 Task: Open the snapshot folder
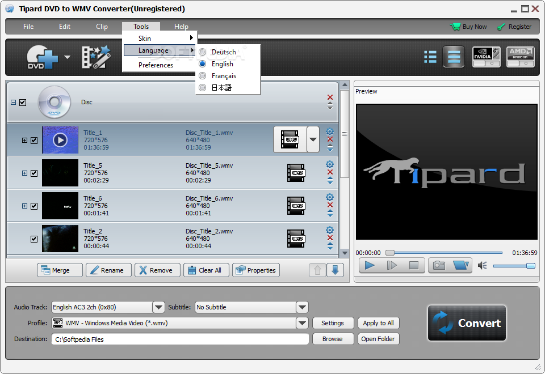461,265
